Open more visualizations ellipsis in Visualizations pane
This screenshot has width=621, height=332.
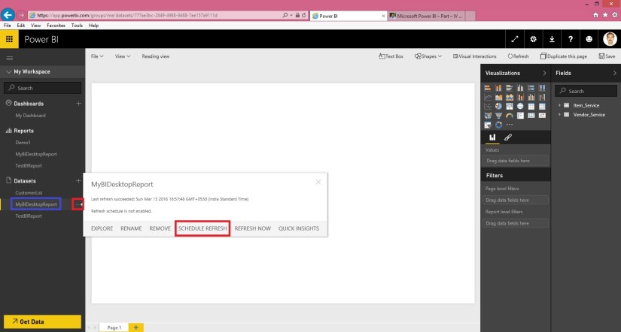pyautogui.click(x=510, y=125)
